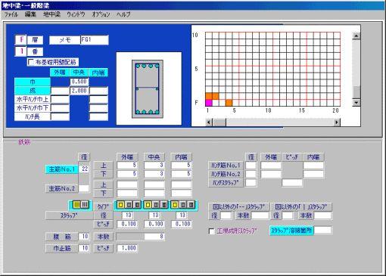Click the 腹筋 本数 field showing 8
Screen dimensions: 386x276
pyautogui.click(x=140, y=237)
